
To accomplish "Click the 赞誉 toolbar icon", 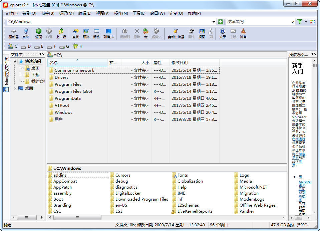I will 243,34.
